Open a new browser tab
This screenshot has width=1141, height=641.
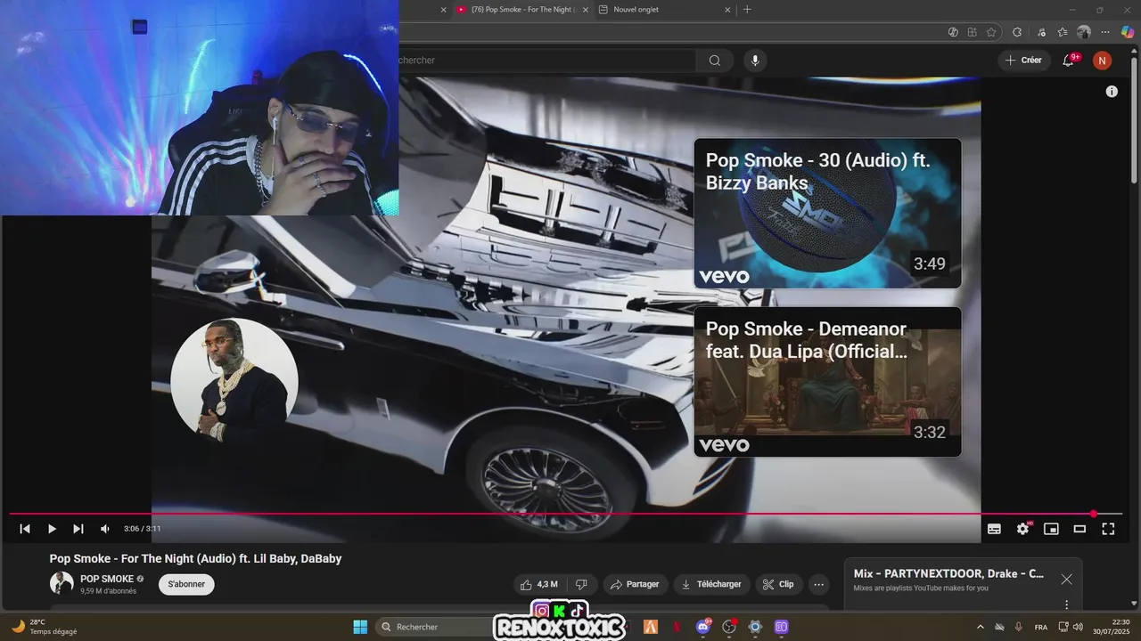tap(747, 10)
